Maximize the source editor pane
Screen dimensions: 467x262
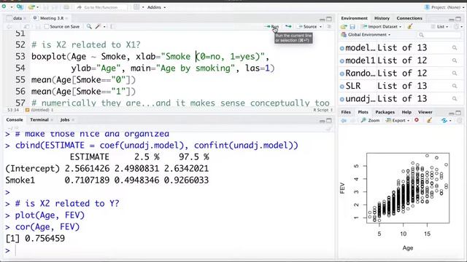[329, 19]
